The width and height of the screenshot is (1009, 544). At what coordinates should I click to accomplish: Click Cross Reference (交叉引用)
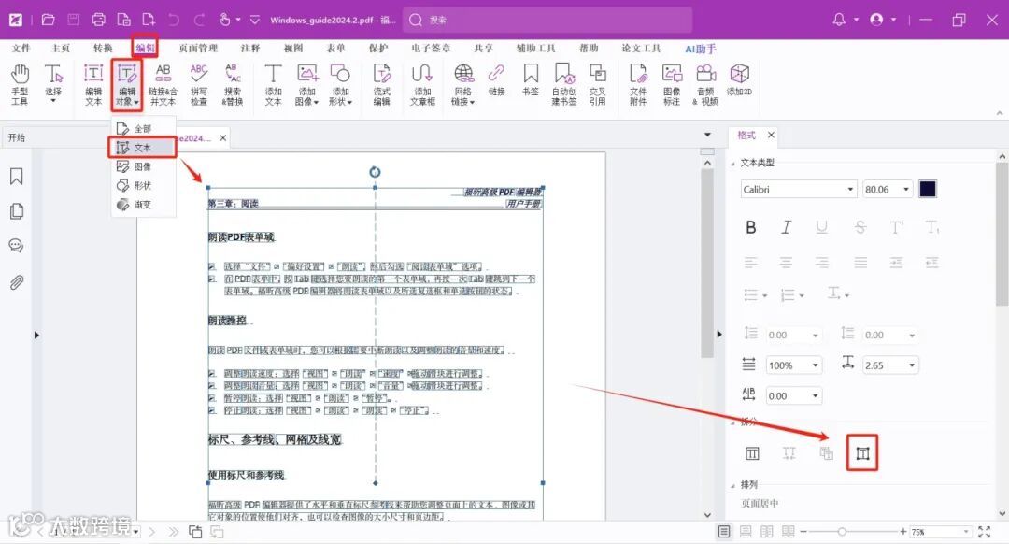click(598, 84)
